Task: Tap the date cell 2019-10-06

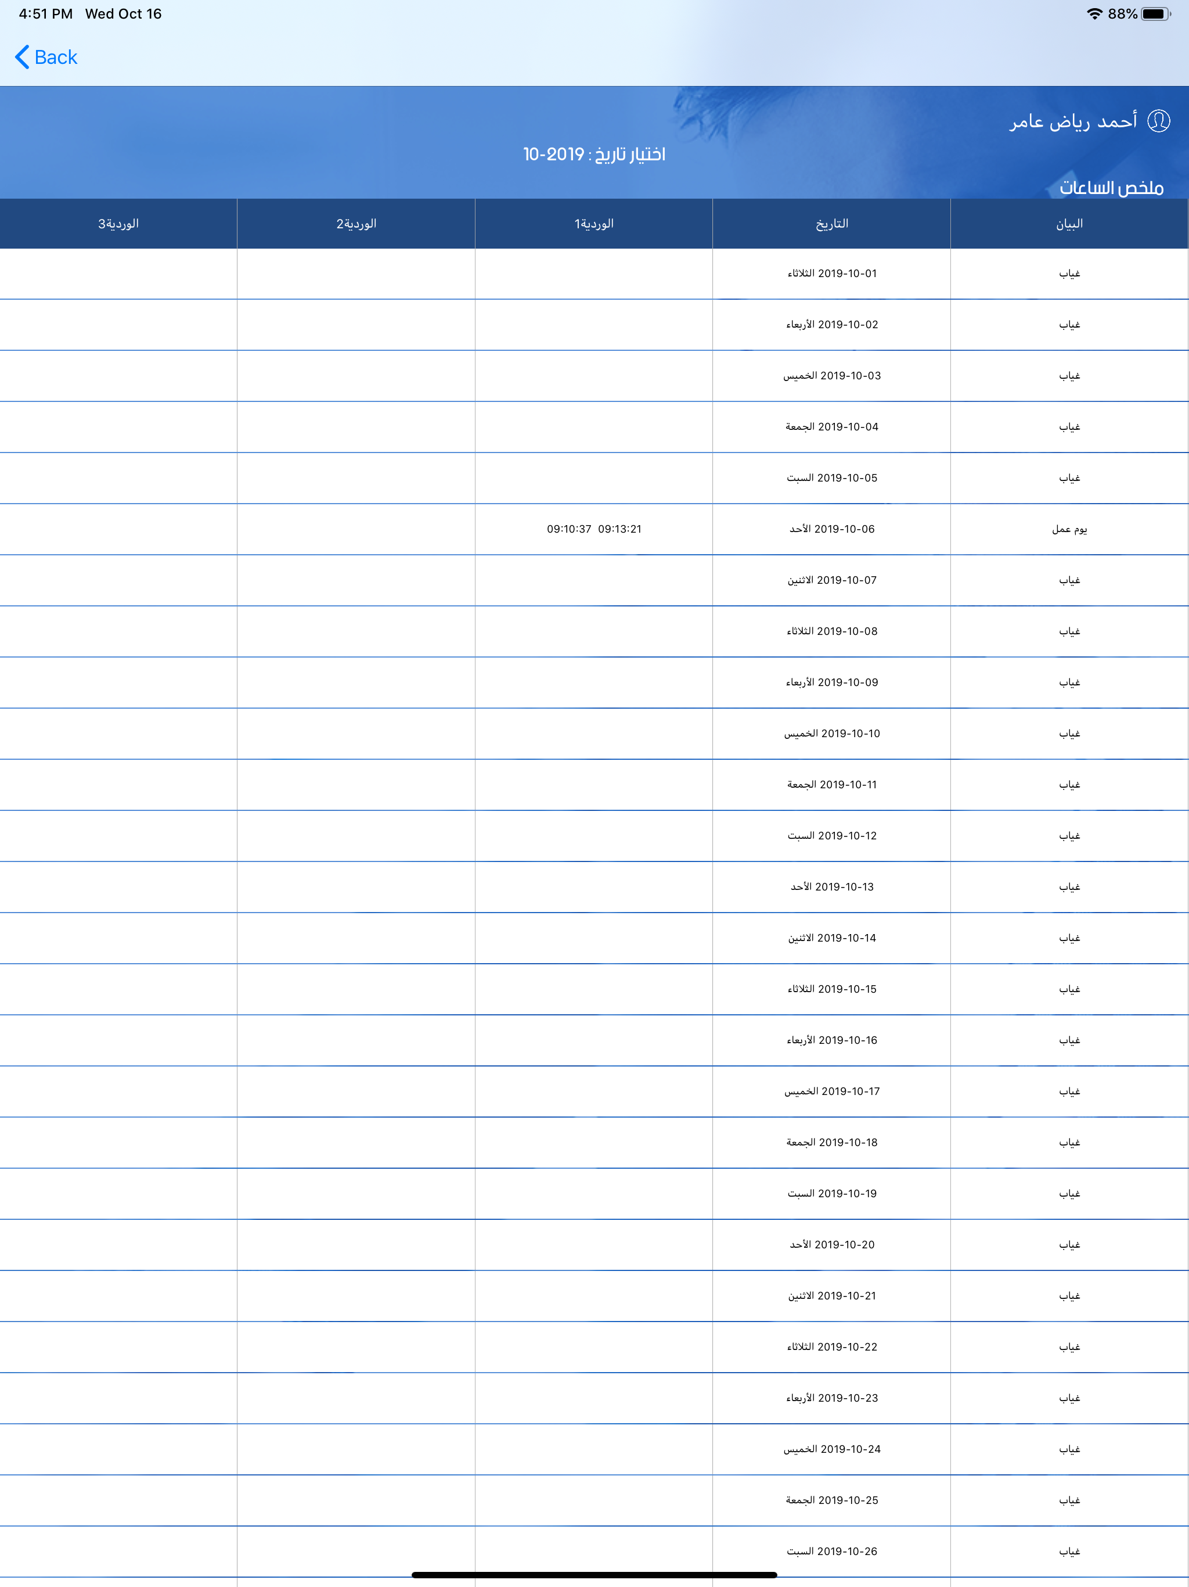Action: 832,529
